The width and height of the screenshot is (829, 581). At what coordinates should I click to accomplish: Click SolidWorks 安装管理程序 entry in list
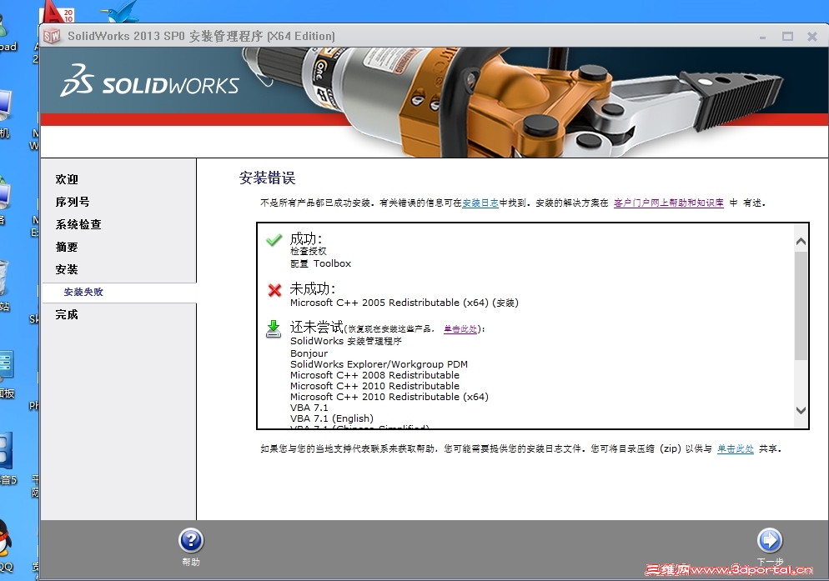[346, 341]
